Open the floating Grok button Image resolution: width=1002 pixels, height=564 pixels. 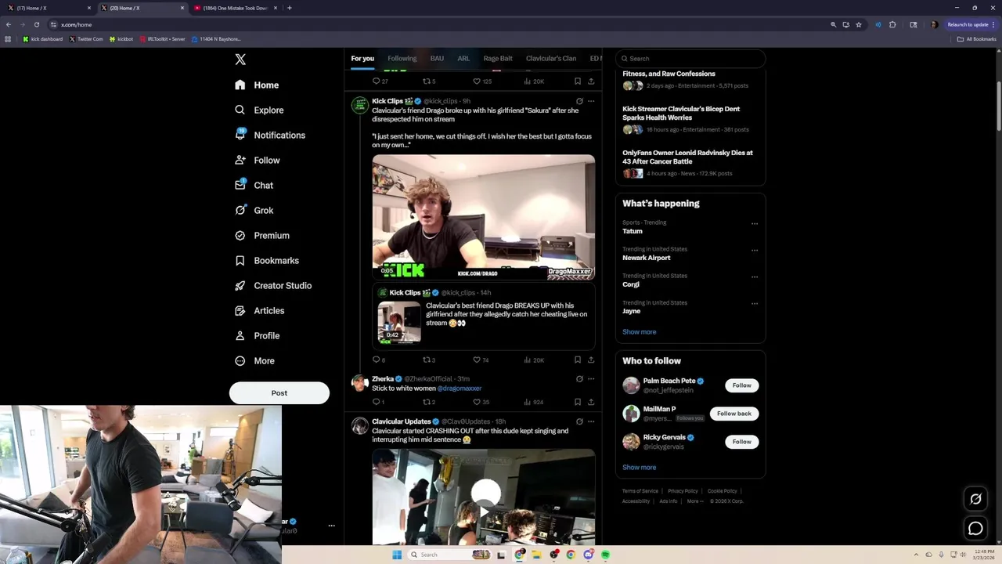click(x=975, y=499)
